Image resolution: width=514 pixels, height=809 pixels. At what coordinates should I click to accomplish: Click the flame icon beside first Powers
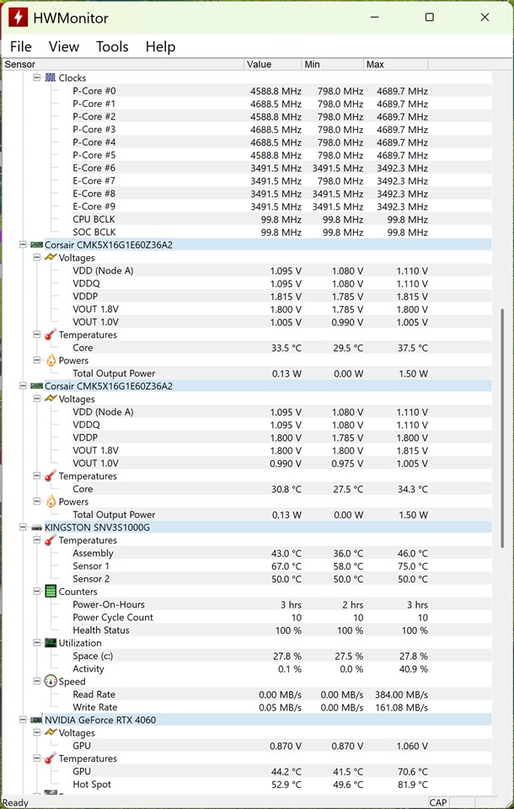click(x=51, y=361)
